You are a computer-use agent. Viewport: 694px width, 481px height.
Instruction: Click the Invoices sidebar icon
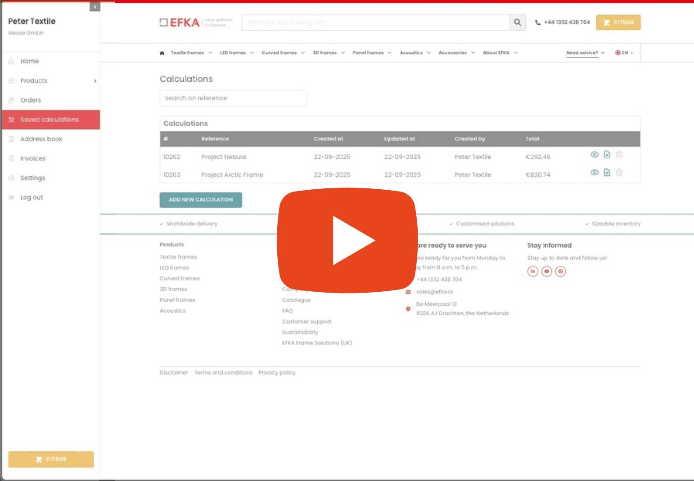[x=11, y=158]
